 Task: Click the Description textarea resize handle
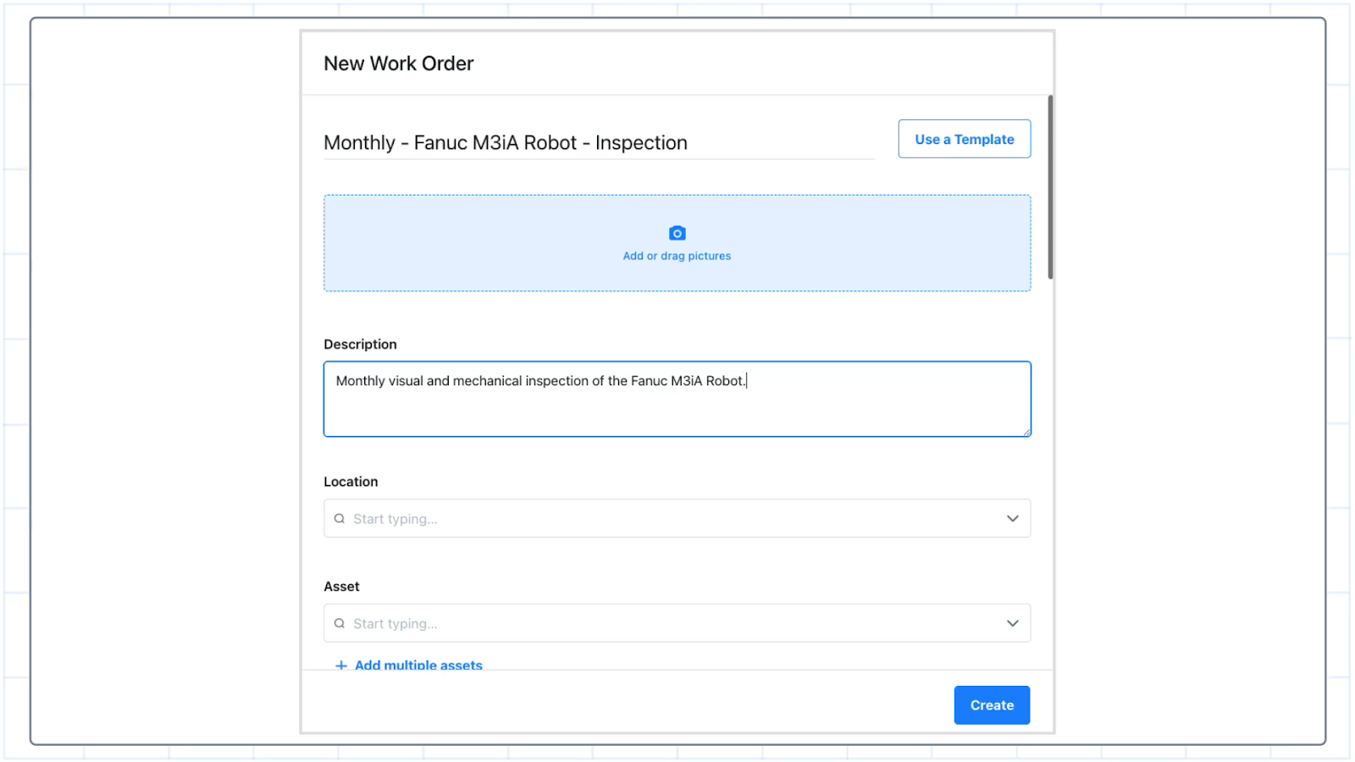[x=1026, y=432]
